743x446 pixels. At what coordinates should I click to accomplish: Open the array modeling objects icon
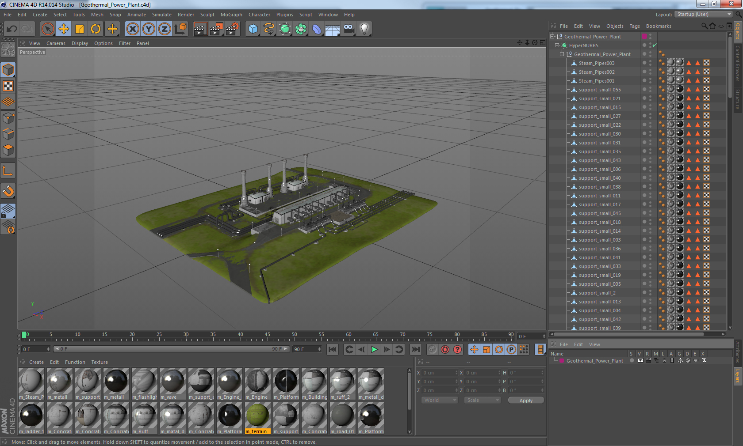(x=301, y=29)
